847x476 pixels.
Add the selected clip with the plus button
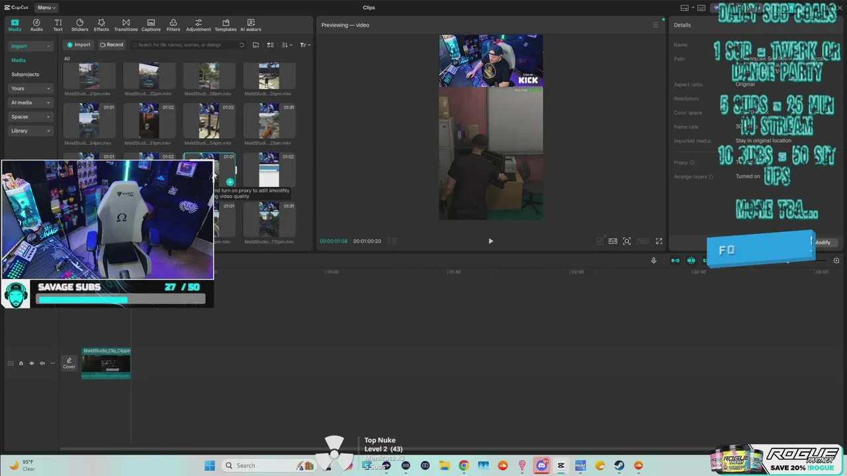[x=230, y=182]
